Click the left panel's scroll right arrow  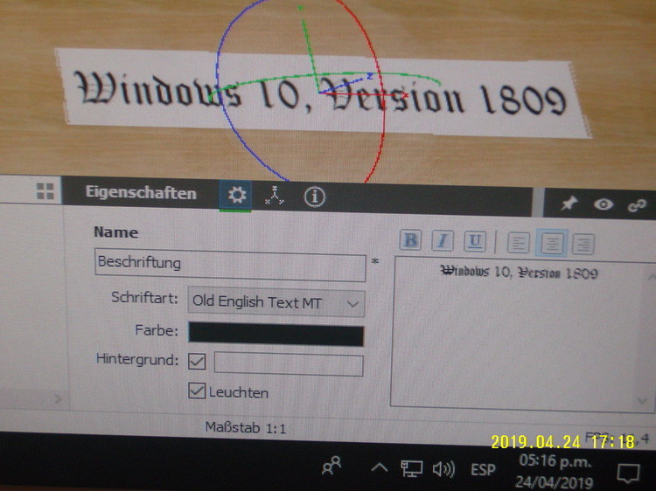pyautogui.click(x=58, y=399)
